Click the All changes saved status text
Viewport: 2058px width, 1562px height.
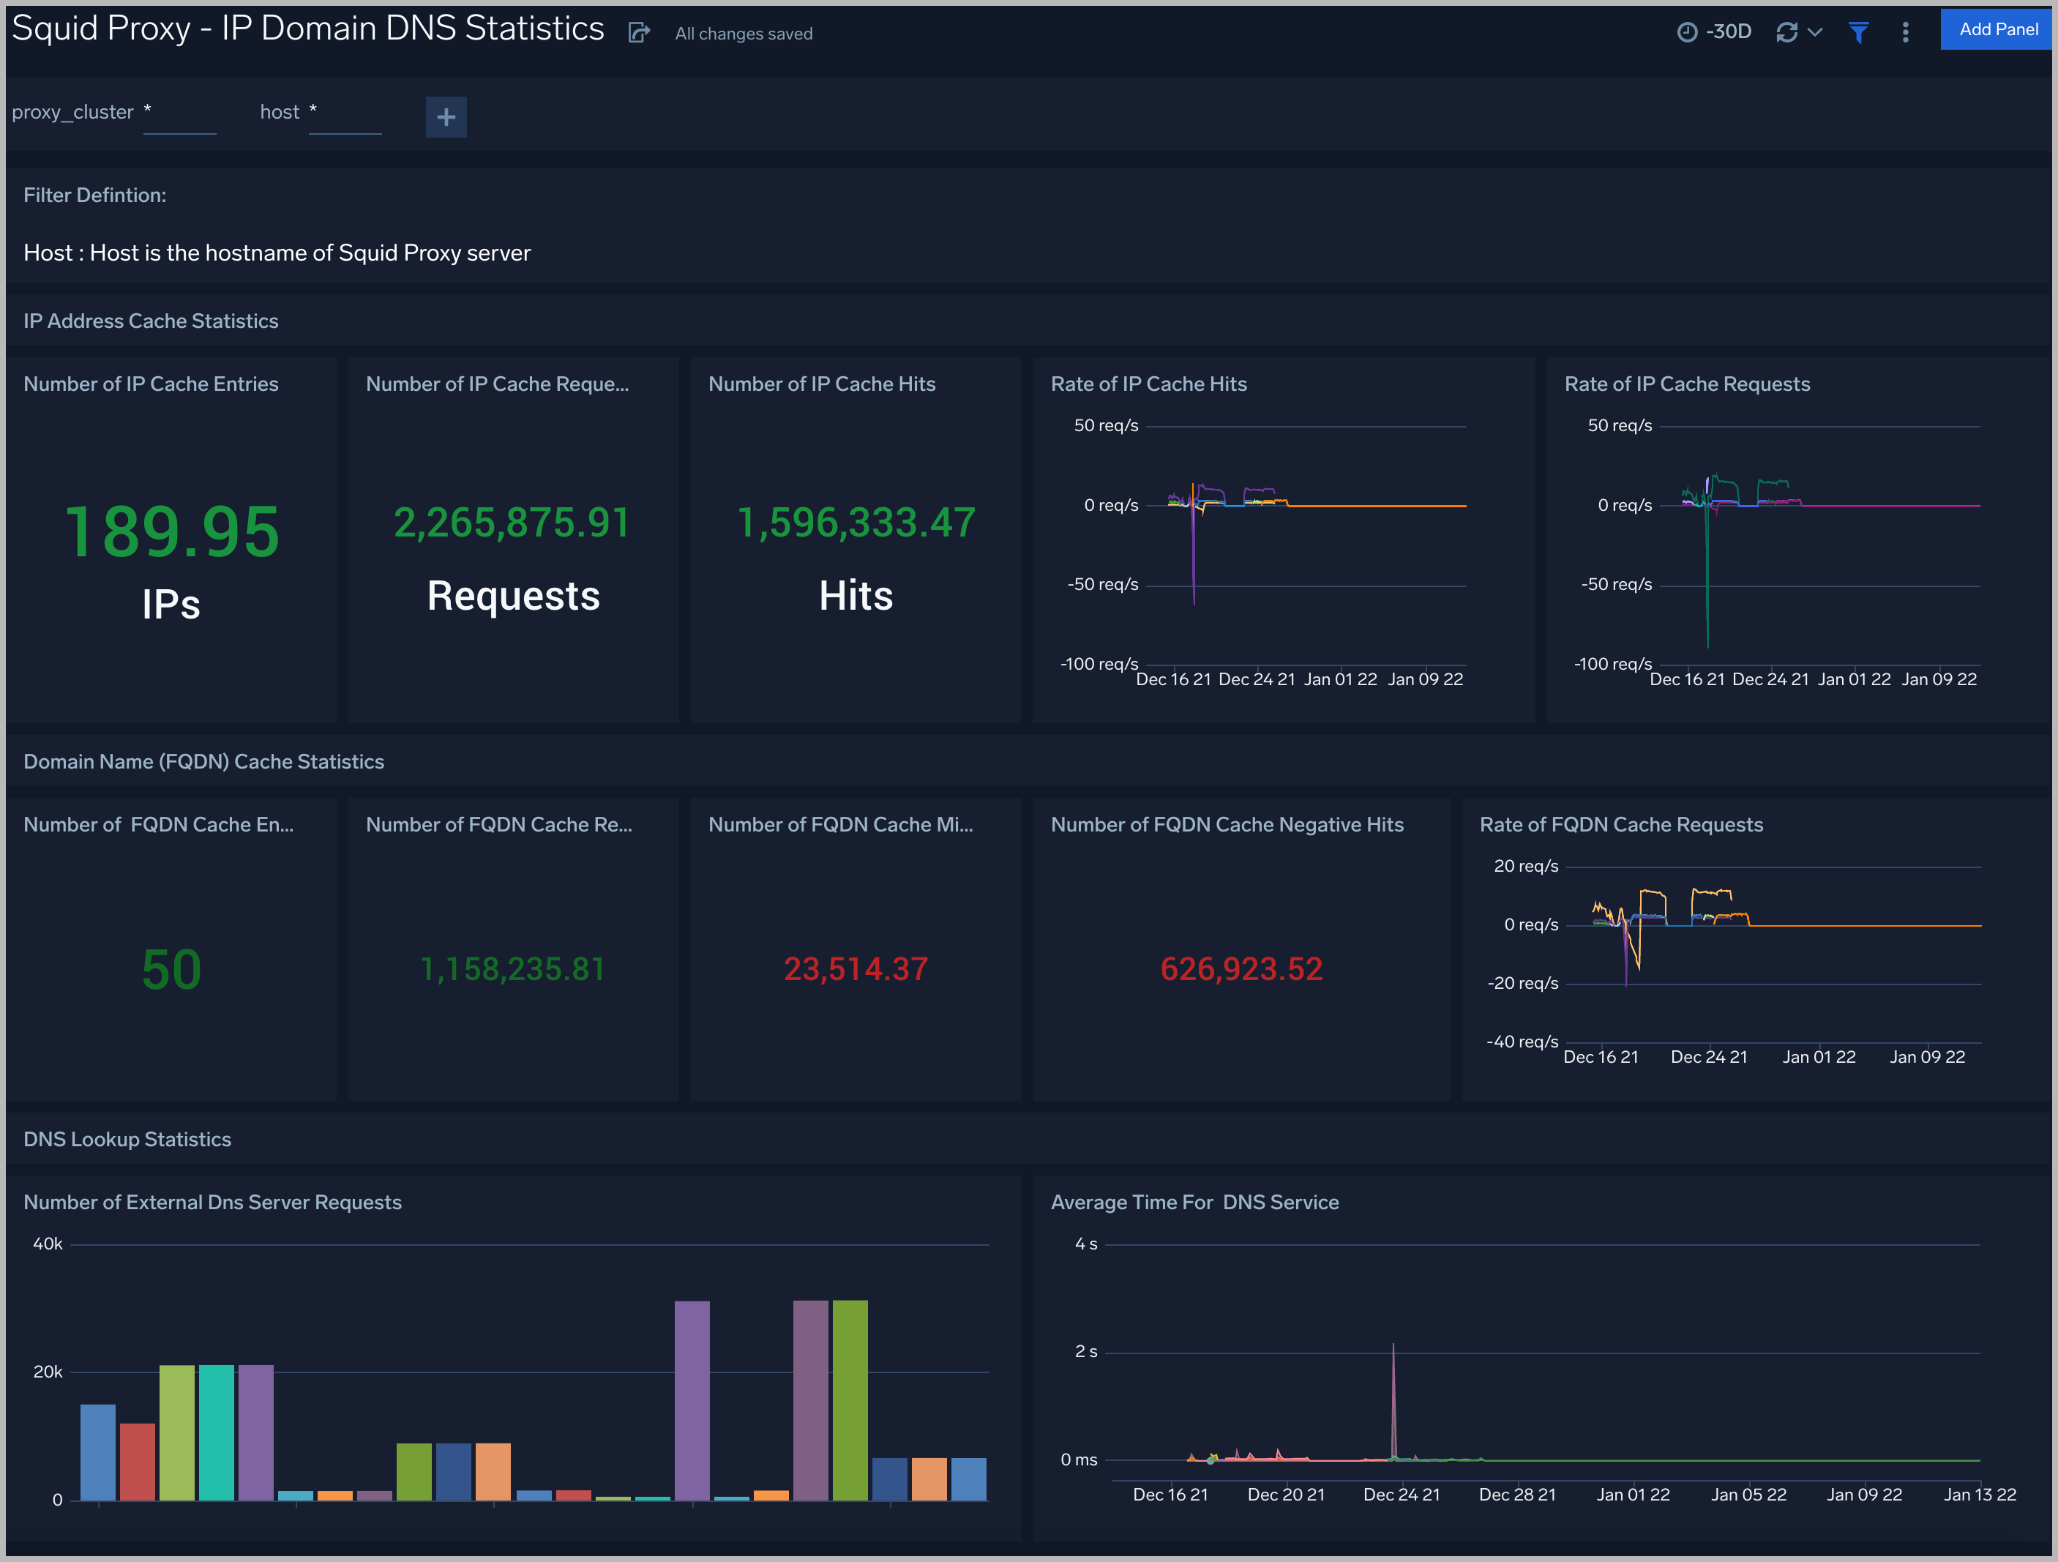coord(744,34)
